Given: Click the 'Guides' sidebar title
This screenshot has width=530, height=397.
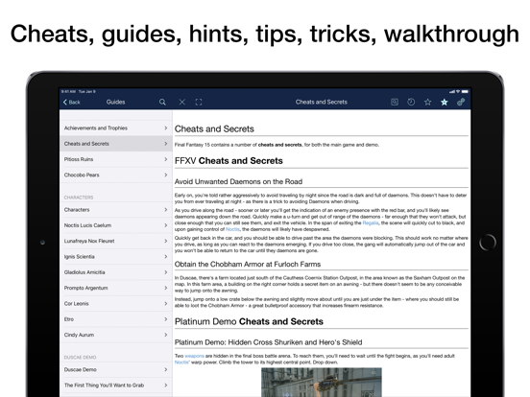Looking at the screenshot, I should [115, 102].
